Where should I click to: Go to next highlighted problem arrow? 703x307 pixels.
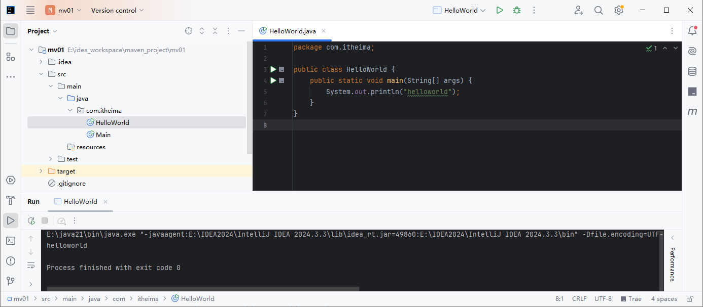pos(676,48)
